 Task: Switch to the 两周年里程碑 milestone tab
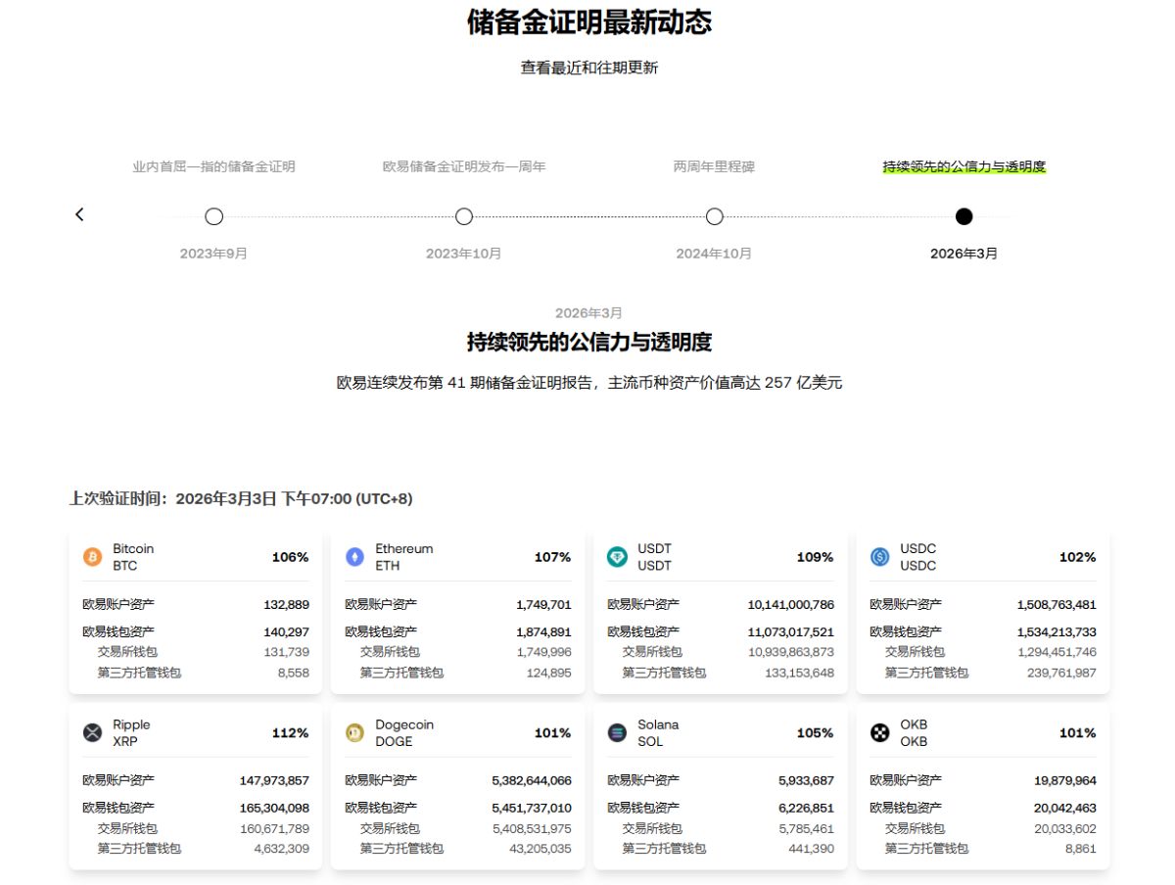tap(715, 166)
